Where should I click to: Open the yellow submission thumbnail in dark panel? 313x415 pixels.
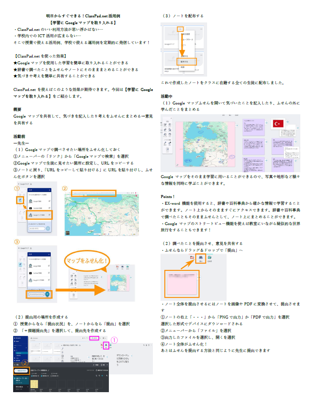[x=34, y=384]
